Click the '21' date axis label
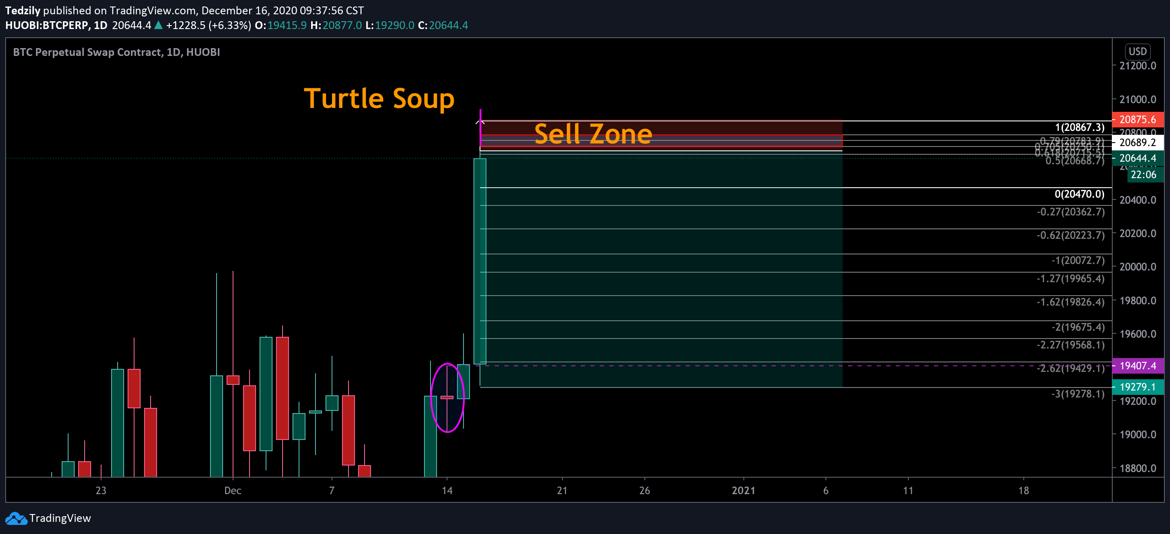Screen dimensions: 1170x534 562,491
